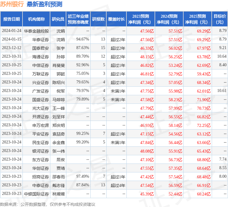Click researcher 张宇

61,48
